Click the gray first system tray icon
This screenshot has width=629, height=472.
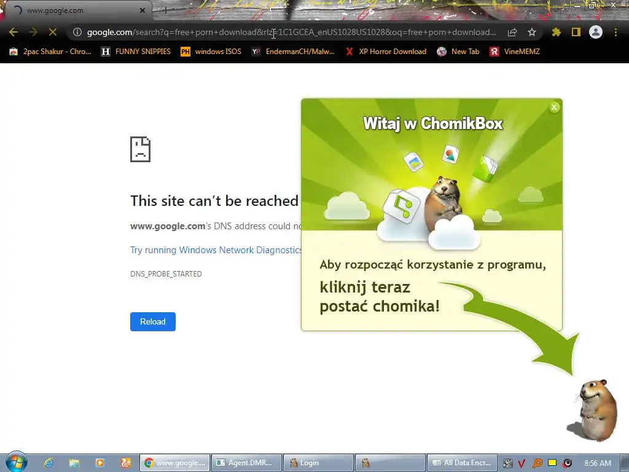pyautogui.click(x=508, y=463)
